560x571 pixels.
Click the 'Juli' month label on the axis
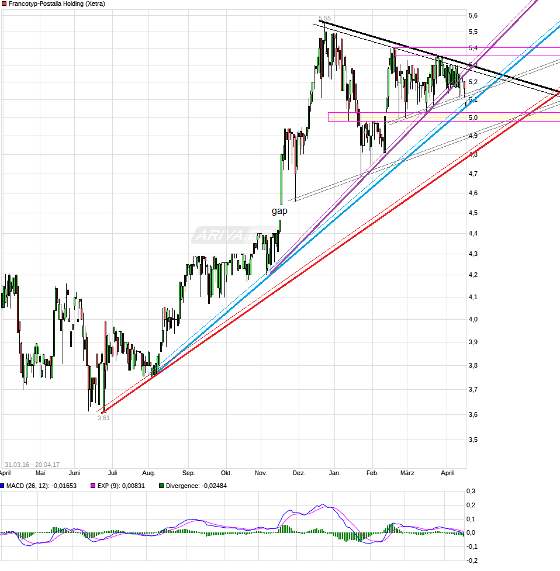pos(112,473)
